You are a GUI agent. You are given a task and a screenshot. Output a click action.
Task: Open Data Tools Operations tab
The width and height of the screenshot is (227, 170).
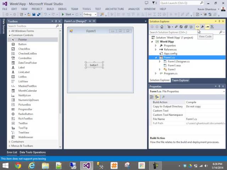point(33,152)
